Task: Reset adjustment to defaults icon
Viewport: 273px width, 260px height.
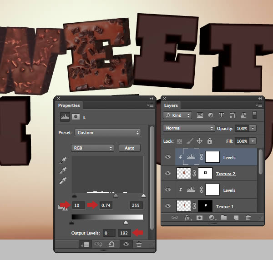Action: coord(111,245)
